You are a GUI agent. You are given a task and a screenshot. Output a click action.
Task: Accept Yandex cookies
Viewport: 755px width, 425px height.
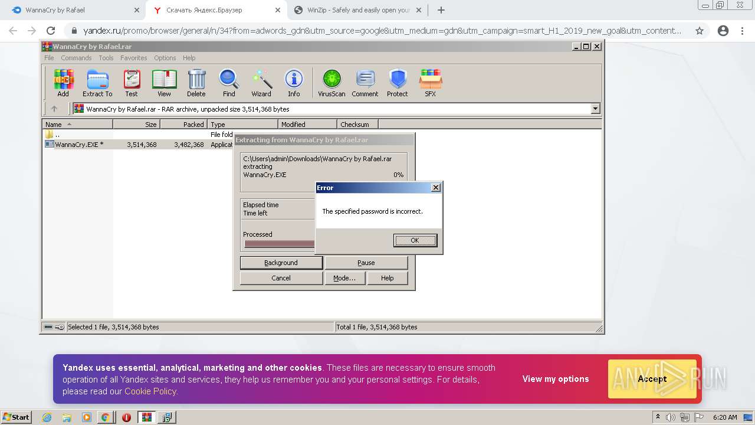(652, 379)
